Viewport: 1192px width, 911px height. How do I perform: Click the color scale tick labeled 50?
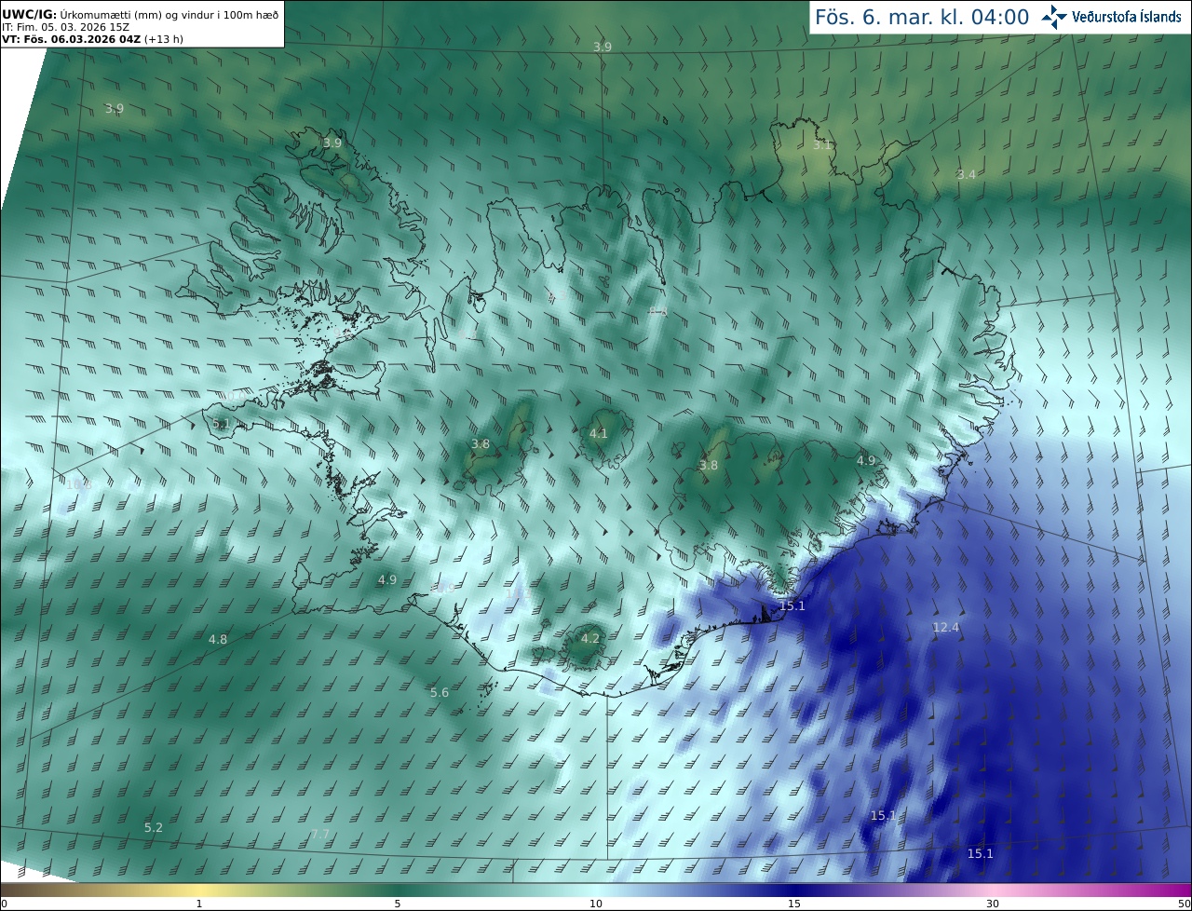[1185, 904]
